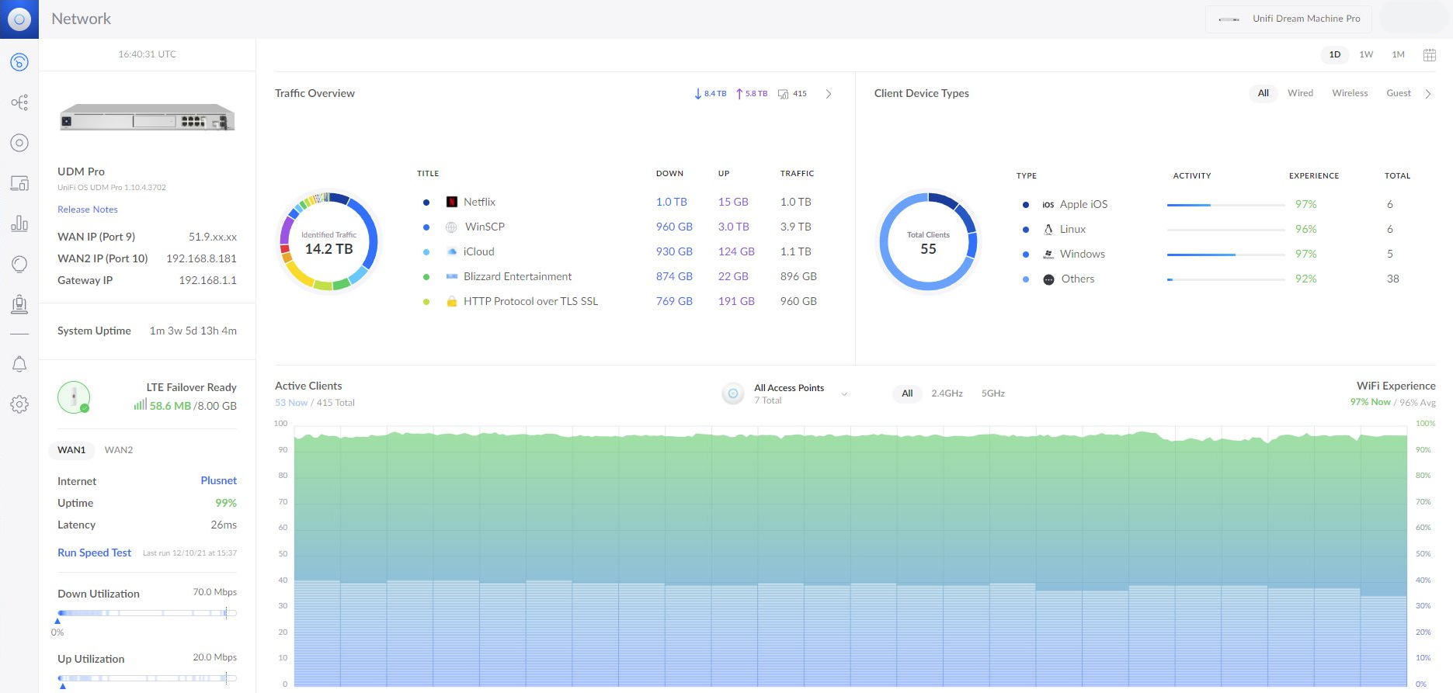
Task: Click Run Speed Test
Action: [94, 553]
